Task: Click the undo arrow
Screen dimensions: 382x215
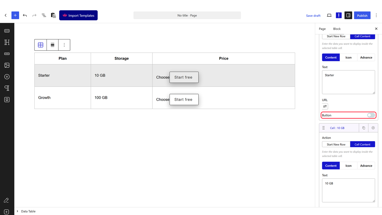Action: [x=25, y=15]
